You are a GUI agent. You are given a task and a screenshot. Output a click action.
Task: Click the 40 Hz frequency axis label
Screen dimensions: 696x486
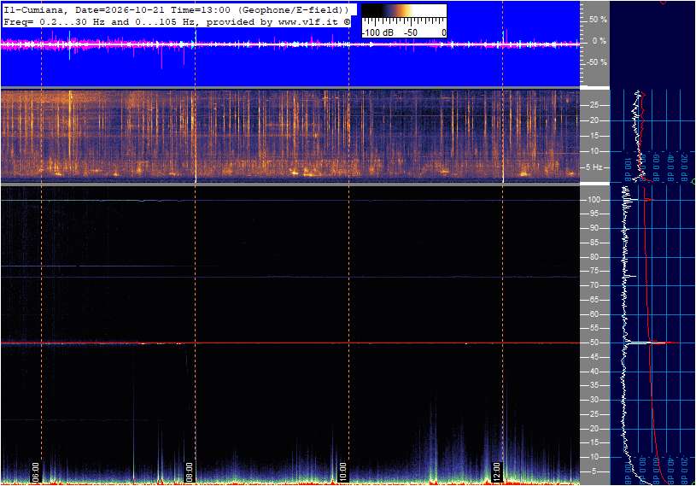click(594, 372)
